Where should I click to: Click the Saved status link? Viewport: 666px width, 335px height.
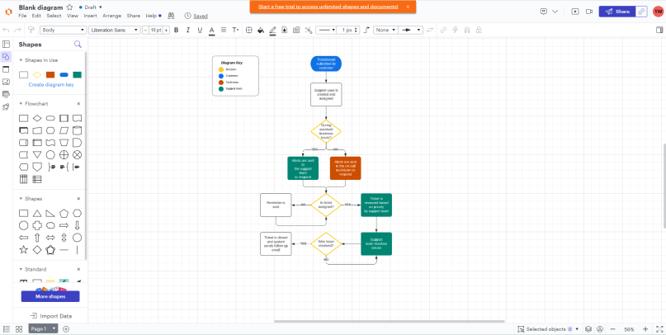[201, 17]
